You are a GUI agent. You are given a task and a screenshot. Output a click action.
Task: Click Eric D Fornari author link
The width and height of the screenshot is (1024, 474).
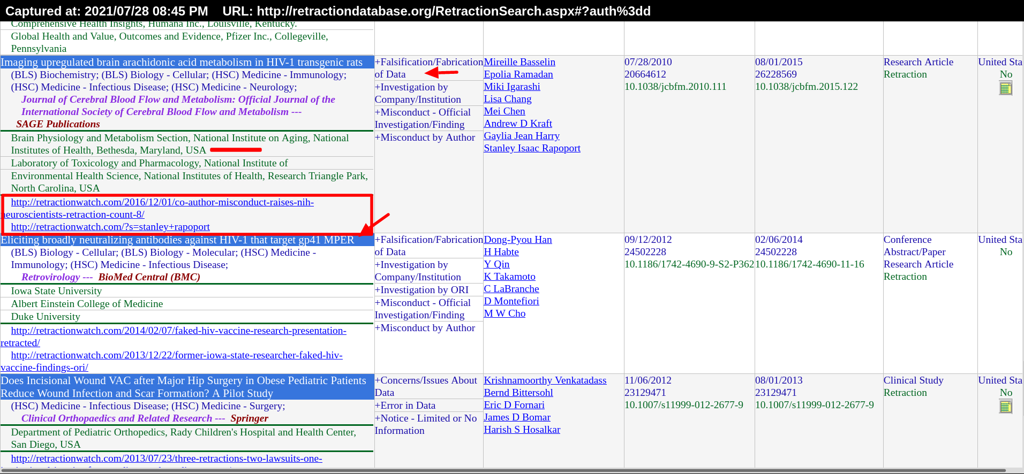(x=514, y=405)
